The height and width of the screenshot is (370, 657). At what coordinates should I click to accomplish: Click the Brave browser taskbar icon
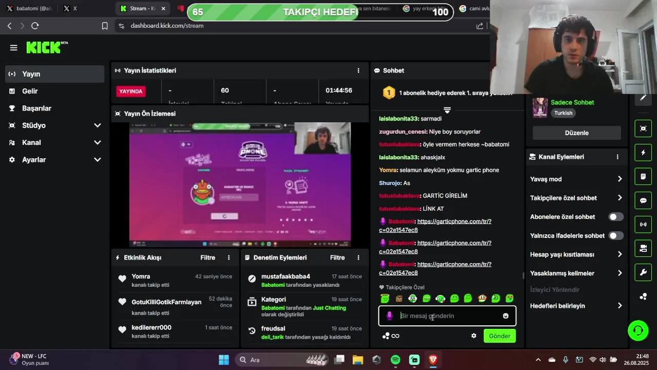tap(433, 360)
